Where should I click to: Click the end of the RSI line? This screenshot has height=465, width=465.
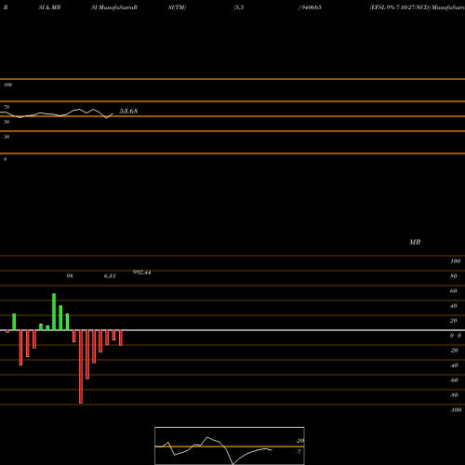click(x=113, y=113)
